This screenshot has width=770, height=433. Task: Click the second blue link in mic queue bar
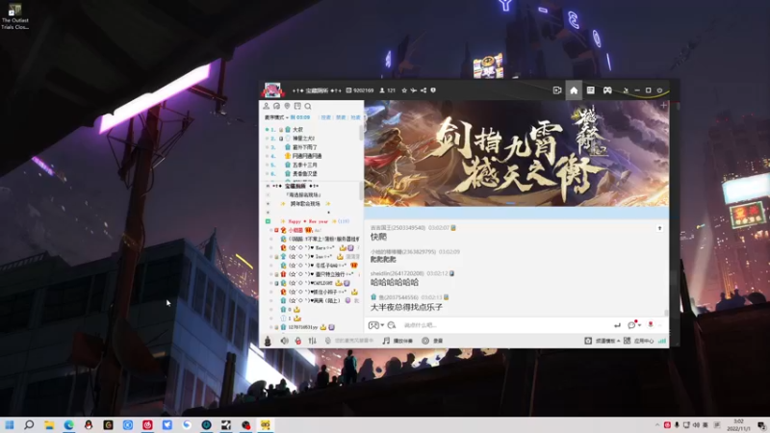(341, 117)
